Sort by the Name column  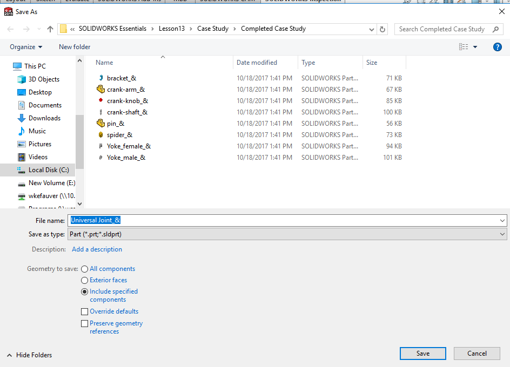pos(104,63)
